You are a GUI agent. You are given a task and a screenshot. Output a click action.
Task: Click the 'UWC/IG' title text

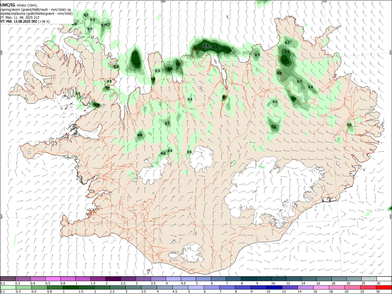point(7,5)
